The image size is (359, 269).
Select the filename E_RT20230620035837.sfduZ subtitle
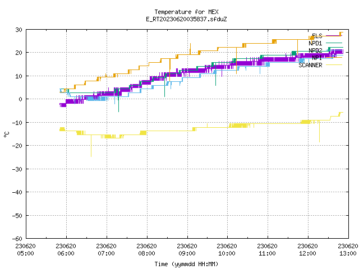pos(186,19)
